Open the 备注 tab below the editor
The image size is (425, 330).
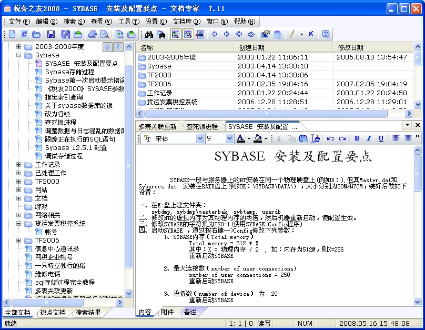point(190,312)
